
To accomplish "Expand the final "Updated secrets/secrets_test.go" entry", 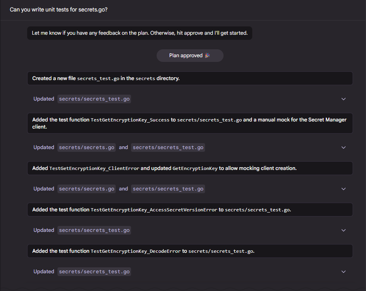I will [343, 271].
